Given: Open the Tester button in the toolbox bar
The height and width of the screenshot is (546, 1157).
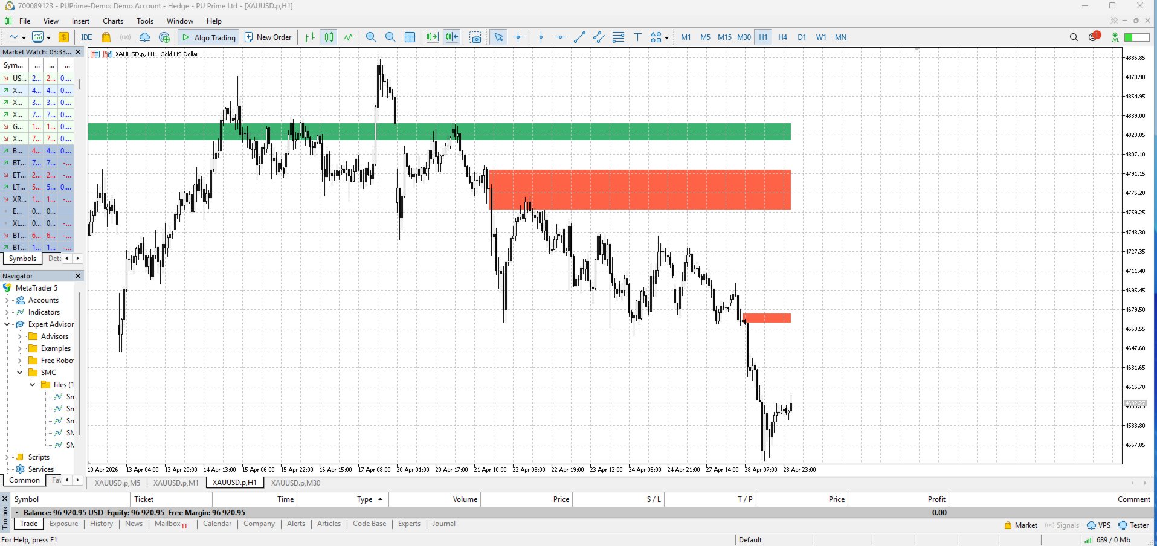Looking at the screenshot, I should pos(1133,525).
